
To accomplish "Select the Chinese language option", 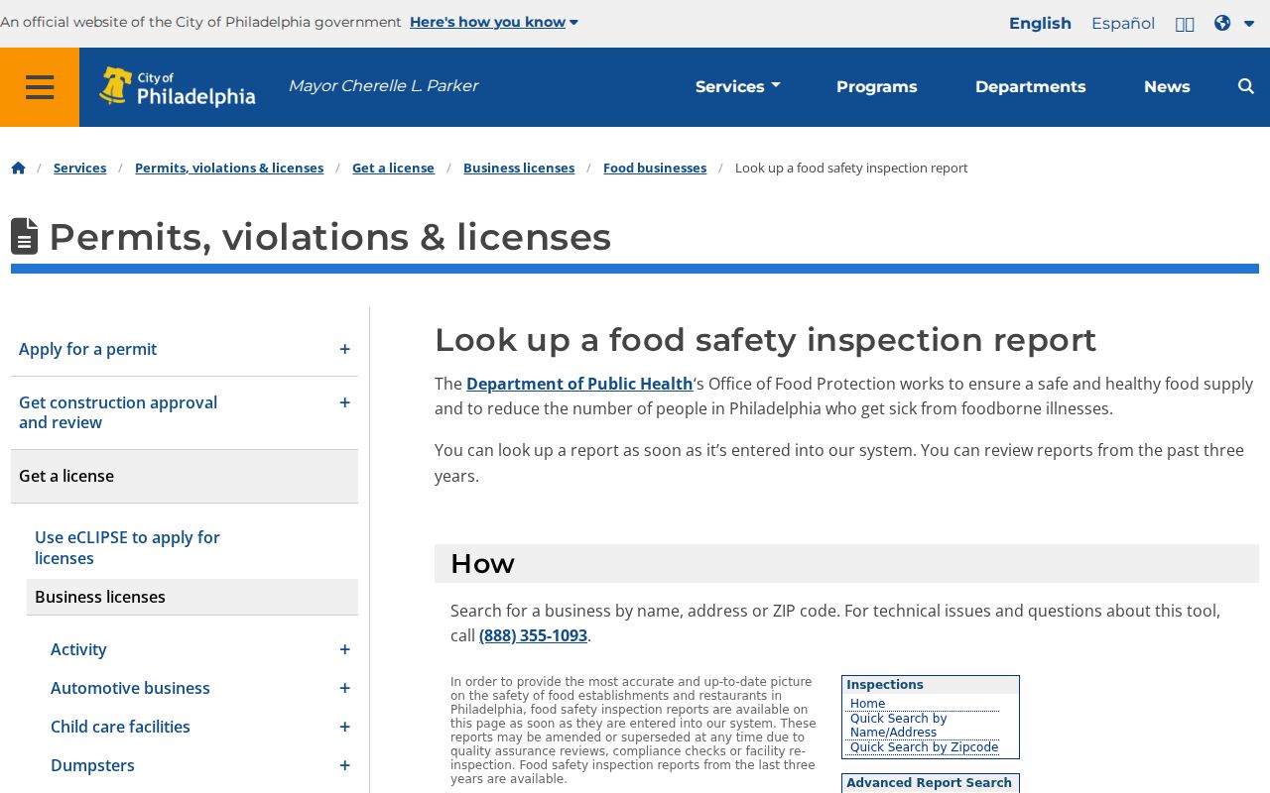I will (x=1185, y=24).
